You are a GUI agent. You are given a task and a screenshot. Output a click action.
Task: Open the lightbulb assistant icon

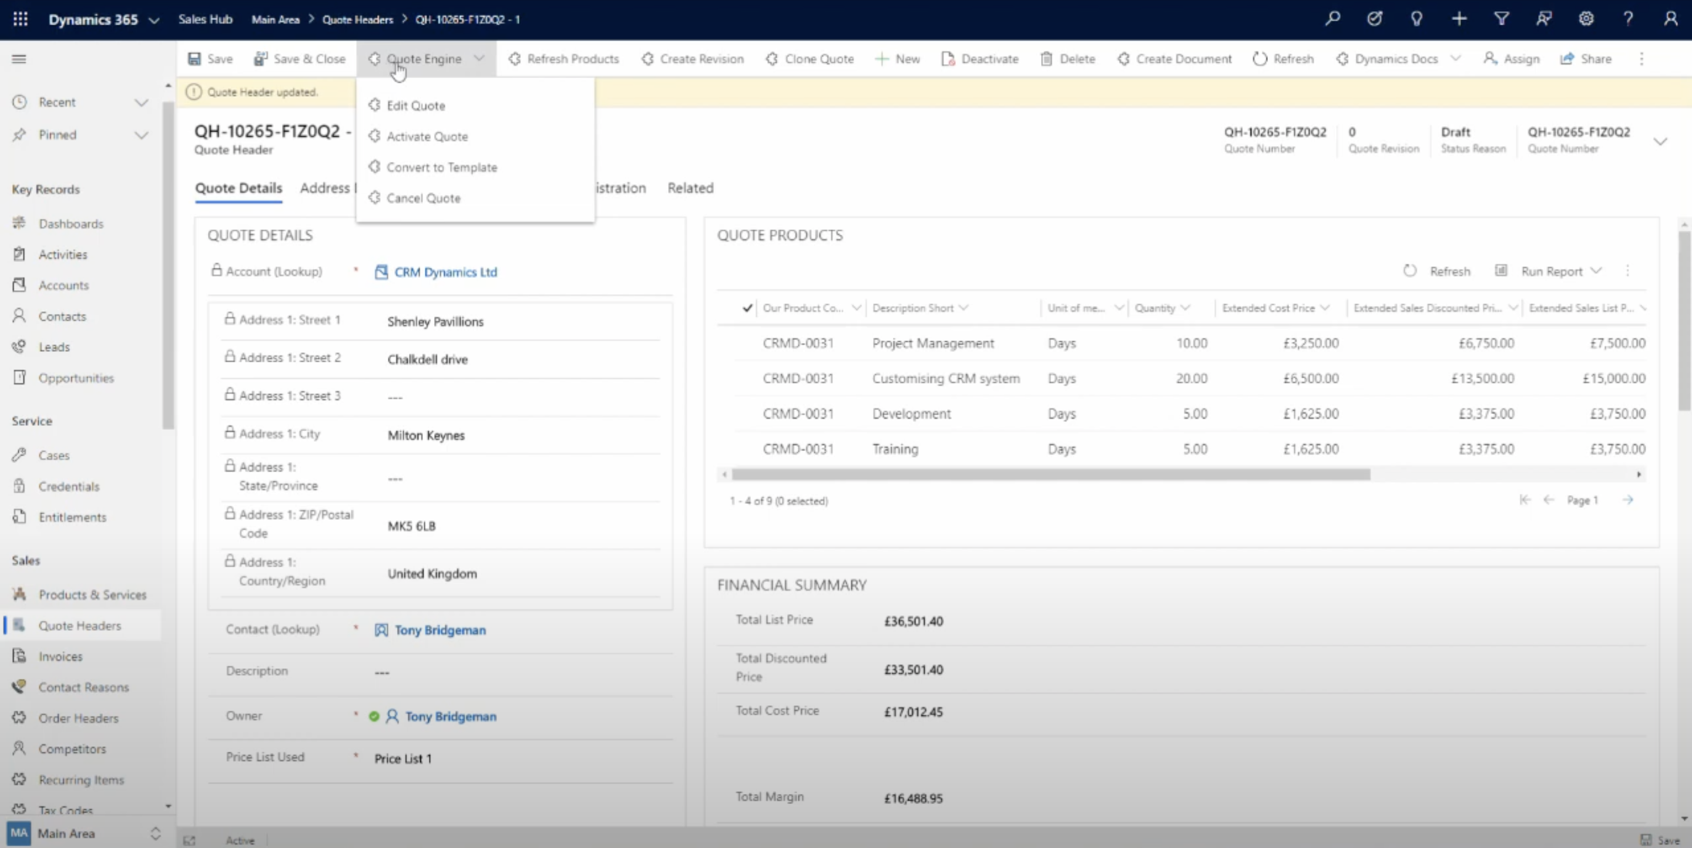[x=1417, y=19]
